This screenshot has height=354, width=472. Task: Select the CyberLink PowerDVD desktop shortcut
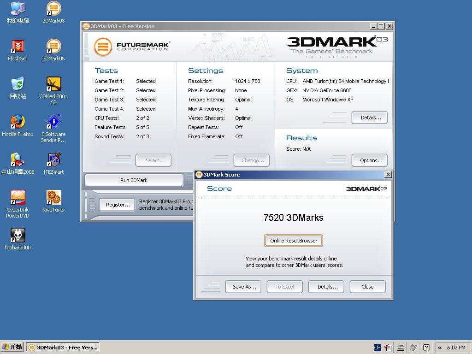point(18,204)
